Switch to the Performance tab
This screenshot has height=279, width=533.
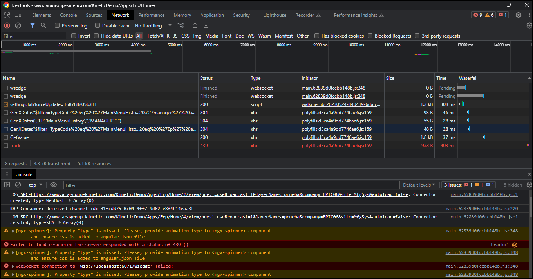[151, 15]
